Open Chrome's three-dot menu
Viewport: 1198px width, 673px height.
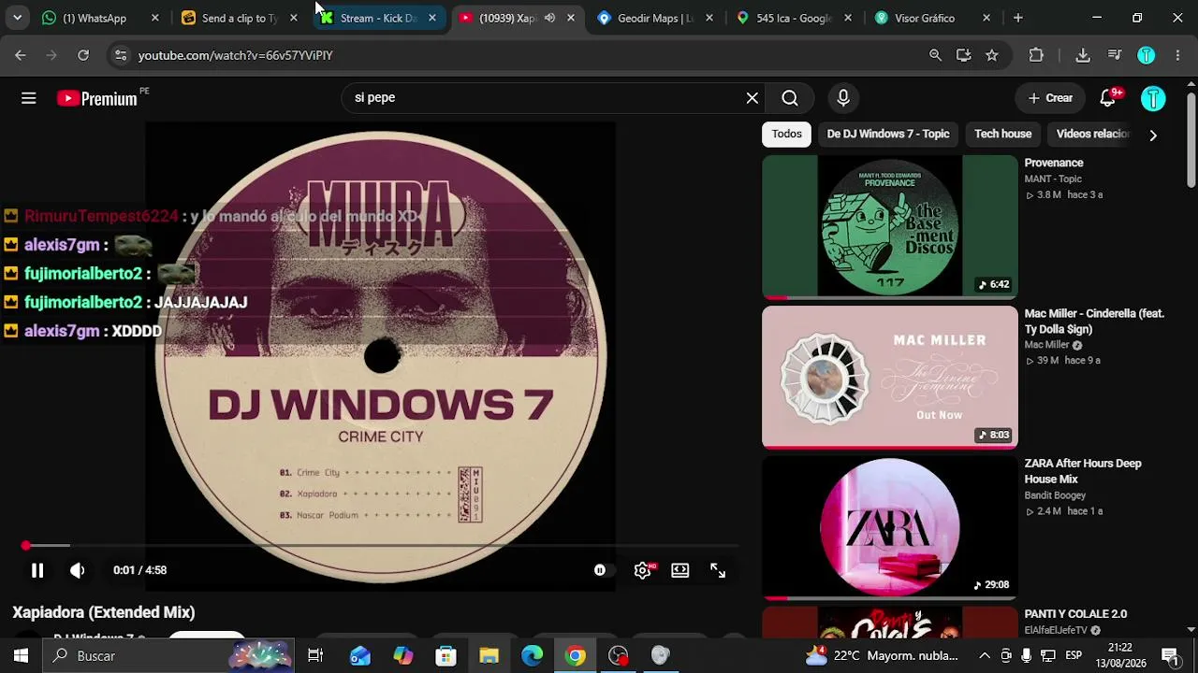[1177, 55]
